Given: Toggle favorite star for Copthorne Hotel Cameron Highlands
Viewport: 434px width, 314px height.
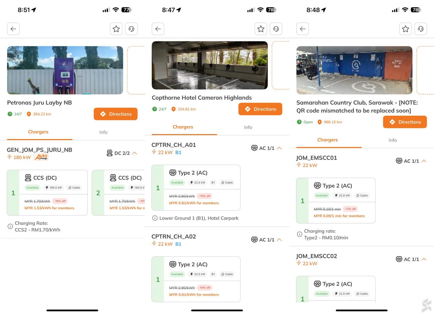Looking at the screenshot, I should 261,29.
